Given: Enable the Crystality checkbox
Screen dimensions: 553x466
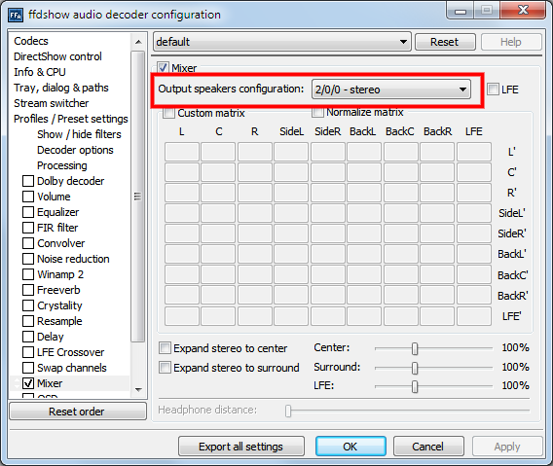Looking at the screenshot, I should [x=28, y=305].
